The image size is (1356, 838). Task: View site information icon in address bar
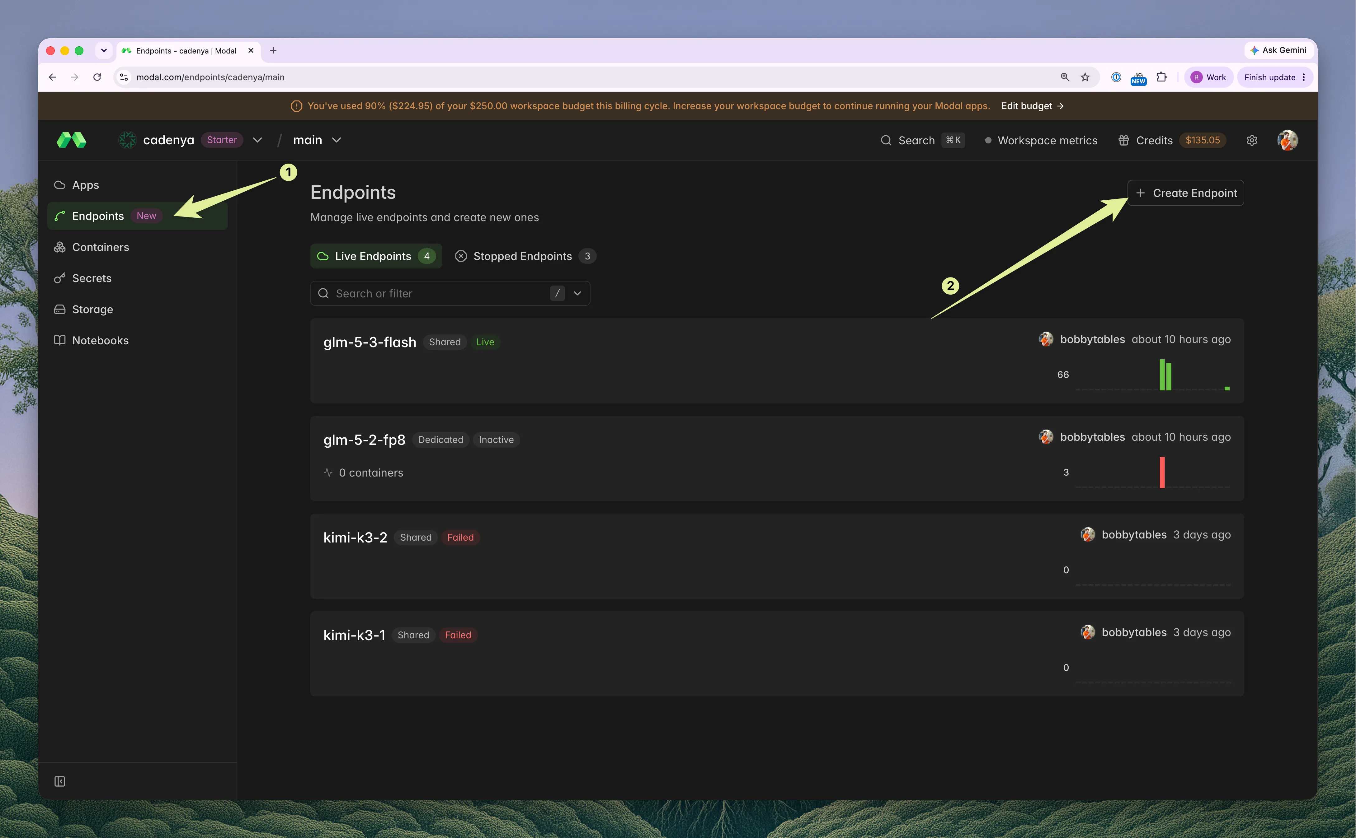[124, 77]
